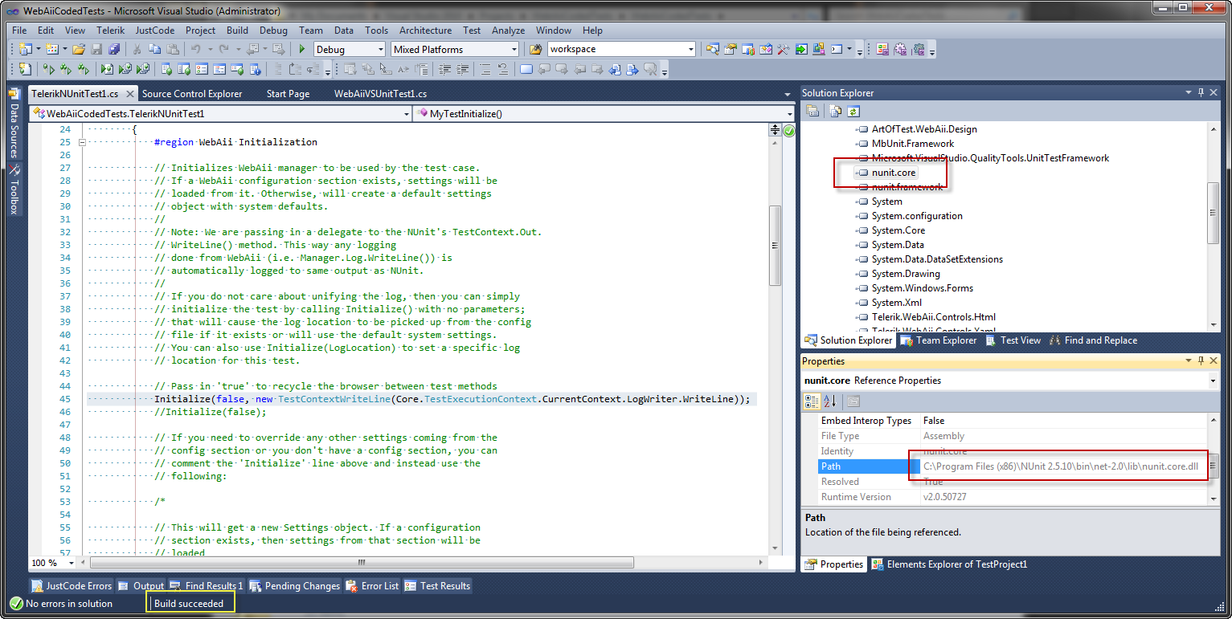
Task: Click the Undo arrow icon
Action: click(x=195, y=49)
